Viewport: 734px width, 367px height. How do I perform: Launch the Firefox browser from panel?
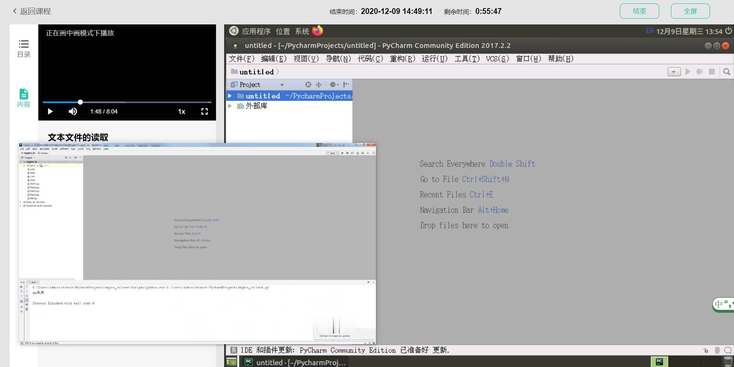317,31
